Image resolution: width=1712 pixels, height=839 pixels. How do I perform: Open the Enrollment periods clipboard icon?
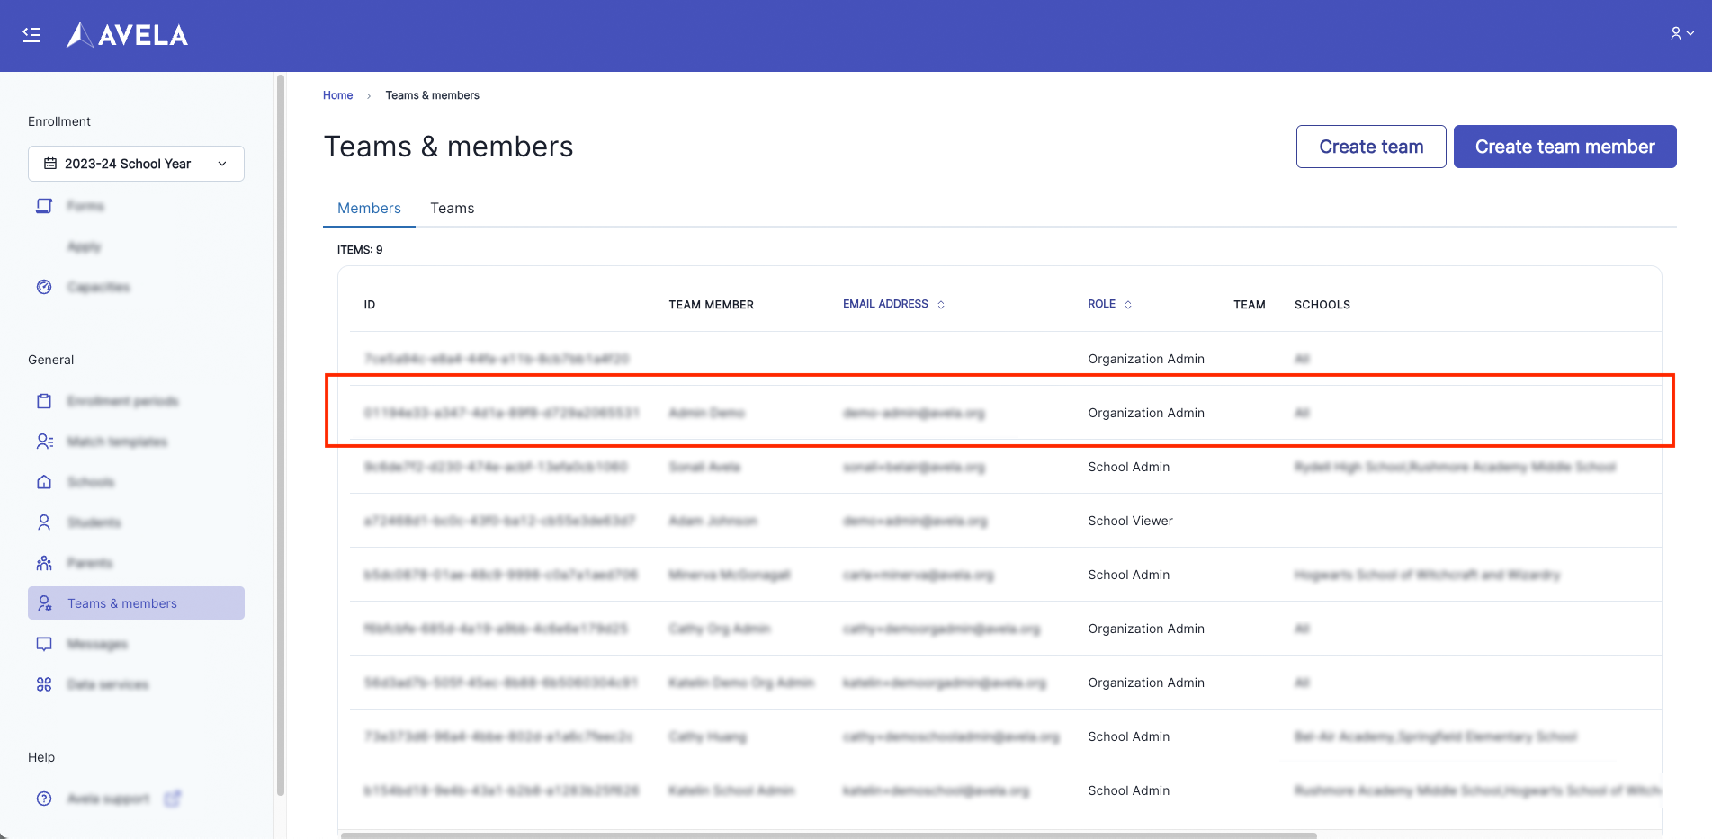pyautogui.click(x=44, y=401)
